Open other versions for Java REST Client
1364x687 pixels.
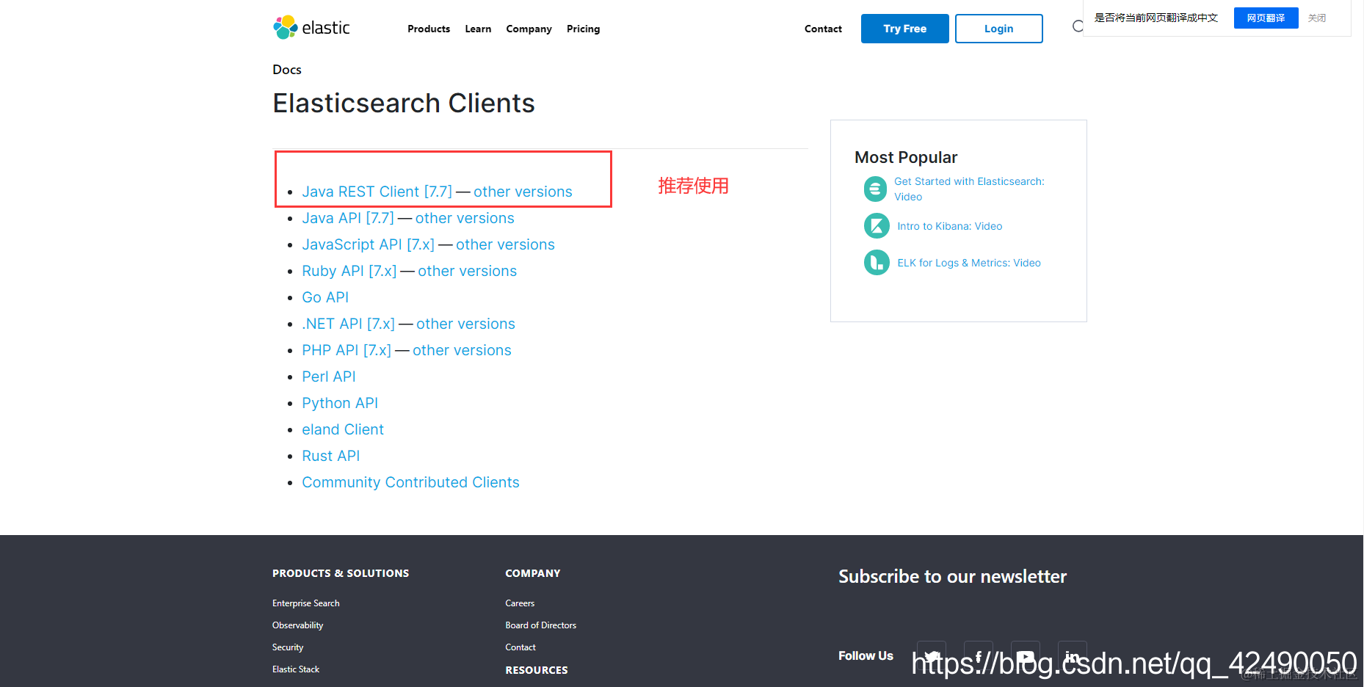click(523, 192)
